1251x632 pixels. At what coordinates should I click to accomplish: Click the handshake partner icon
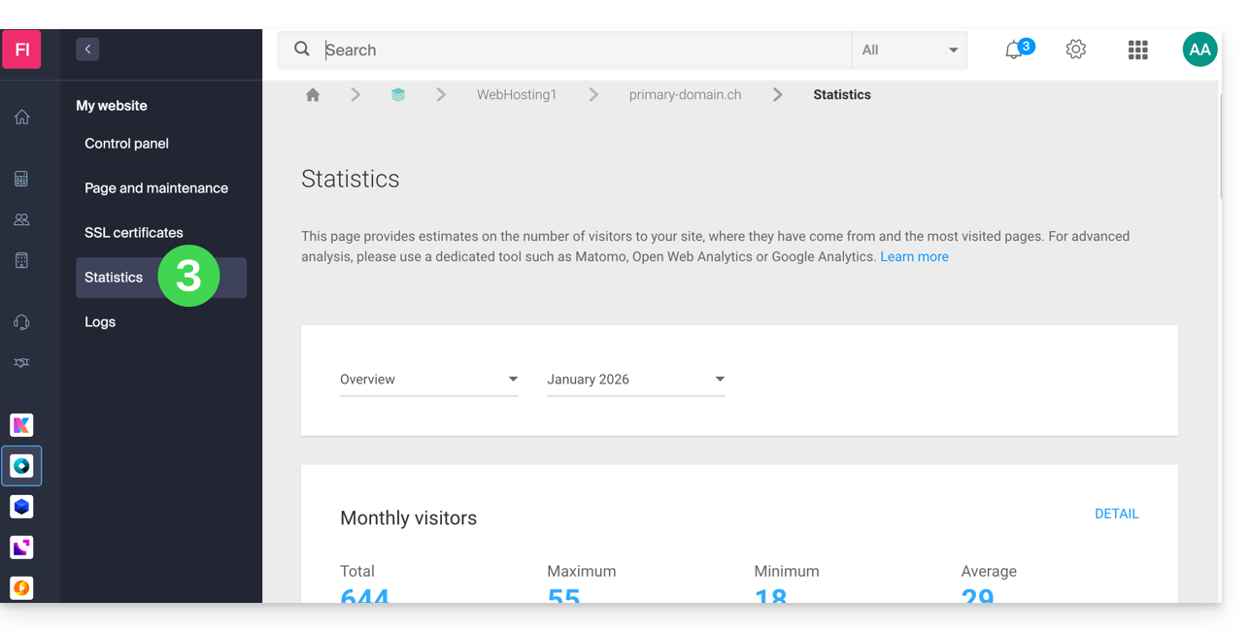pyautogui.click(x=21, y=363)
